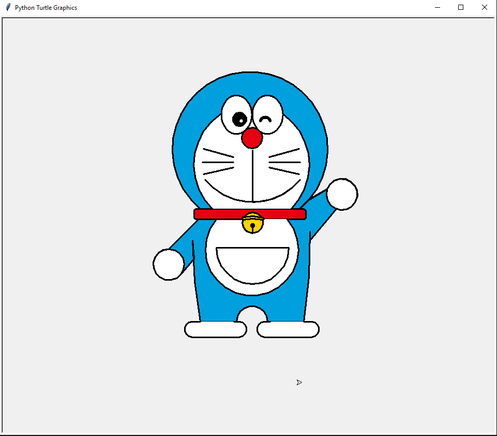Image resolution: width=497 pixels, height=436 pixels.
Task: Maximize the Python Turtle Graphics window
Action: 461,7
